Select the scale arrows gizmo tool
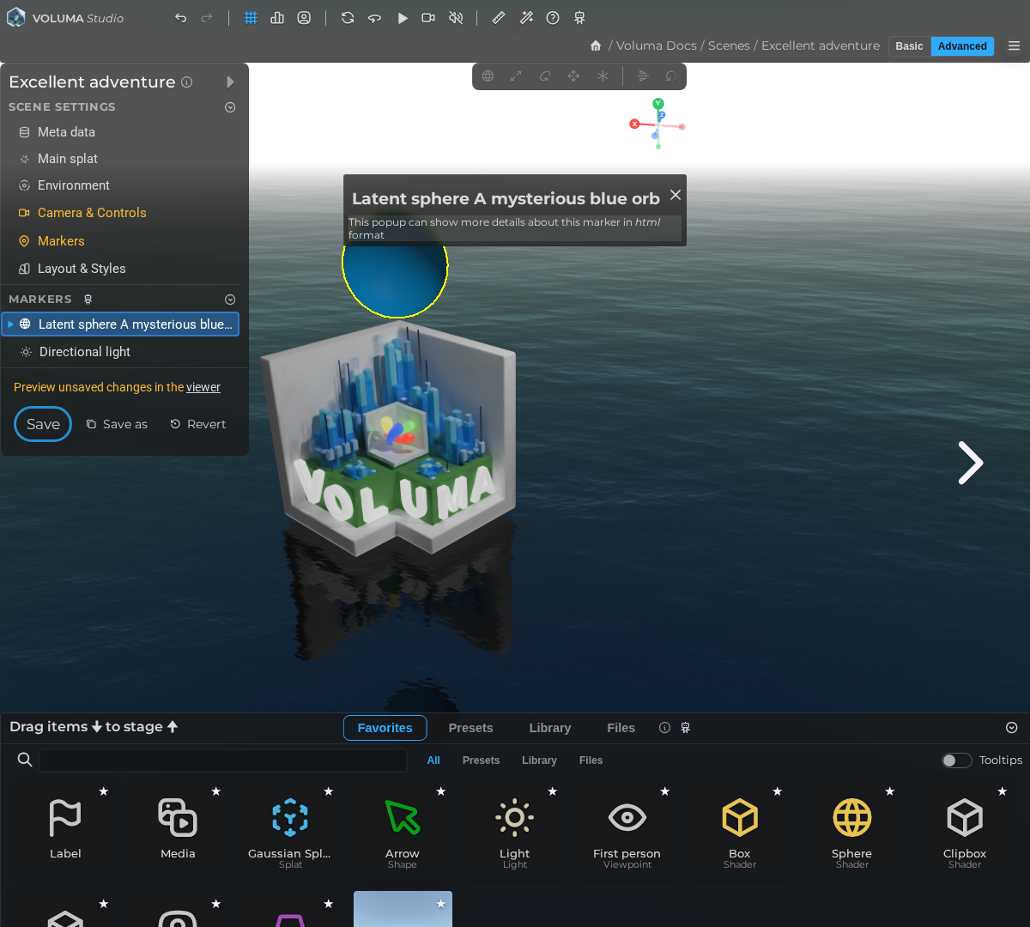This screenshot has width=1030, height=927. 516,76
